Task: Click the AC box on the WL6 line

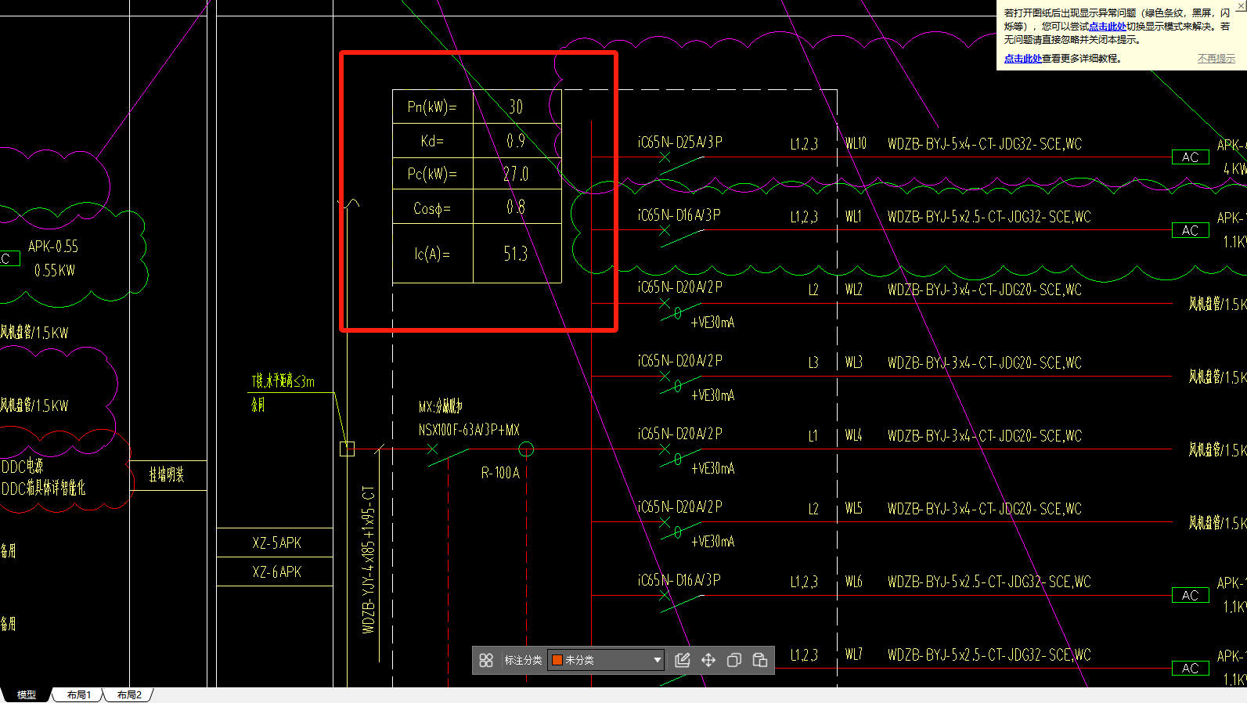Action: [1191, 596]
